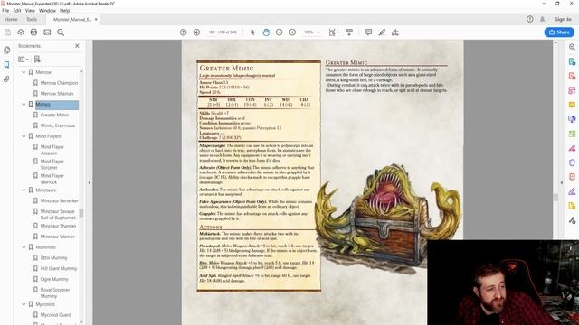
Task: Select the highlight pen tool
Action: coord(382,32)
